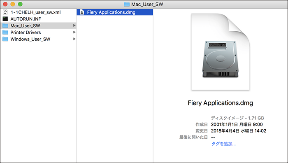Click the disk image icon beside Fiery Applications.dmg
This screenshot has width=288, height=163.
tap(82, 12)
